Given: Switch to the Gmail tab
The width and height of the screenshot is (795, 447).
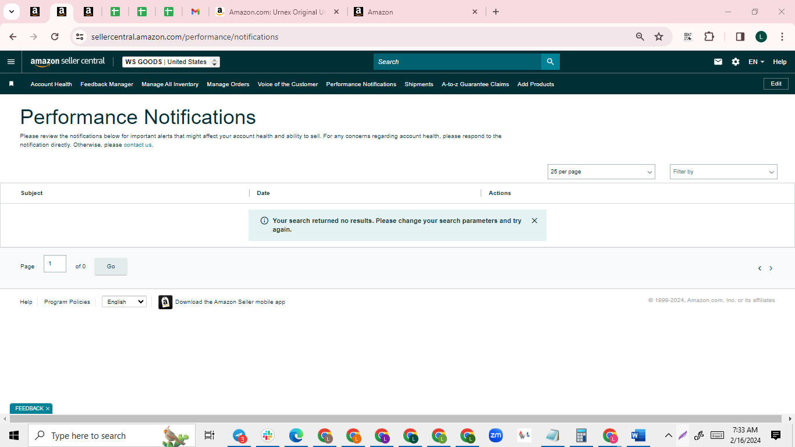Looking at the screenshot, I should [x=196, y=12].
